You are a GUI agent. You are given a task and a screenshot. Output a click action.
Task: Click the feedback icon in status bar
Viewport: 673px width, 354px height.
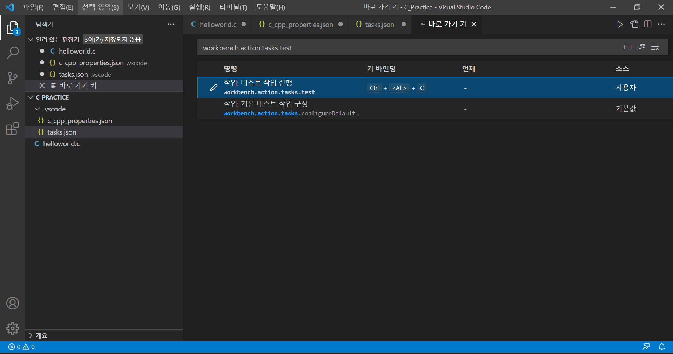tap(646, 347)
